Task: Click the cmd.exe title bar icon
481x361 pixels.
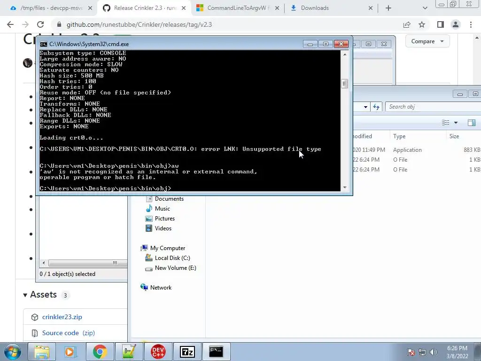Action: [44, 44]
